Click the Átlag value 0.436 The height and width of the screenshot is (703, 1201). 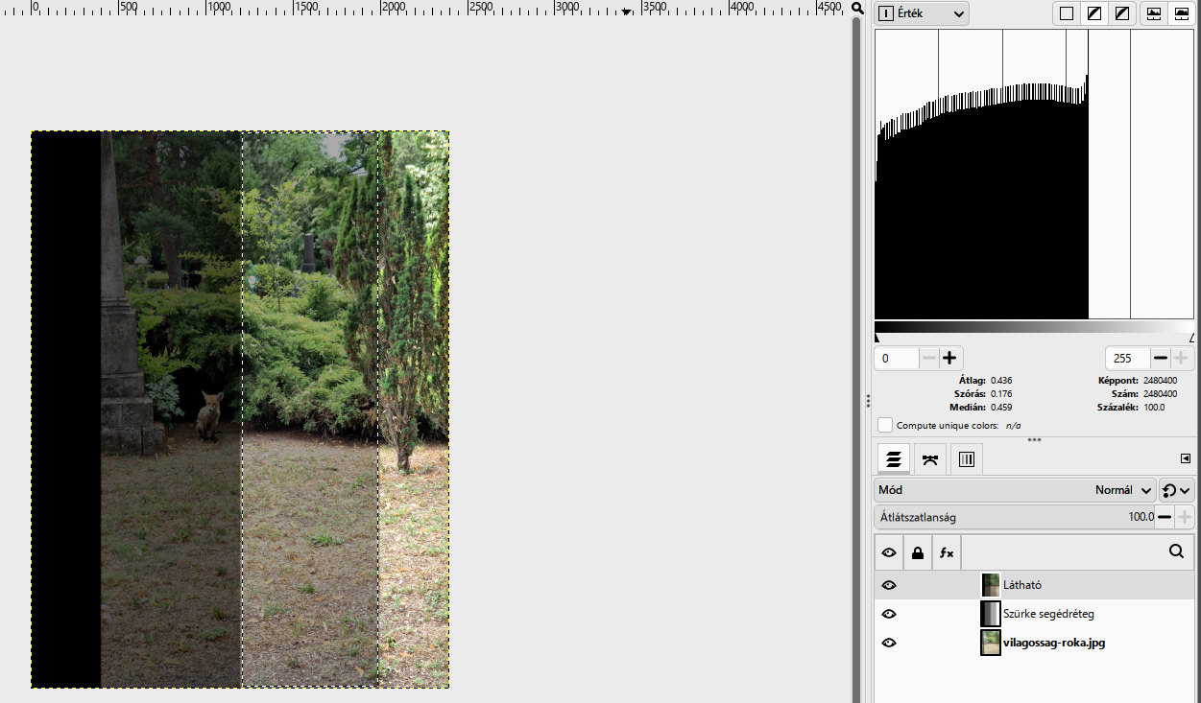[x=1001, y=381]
